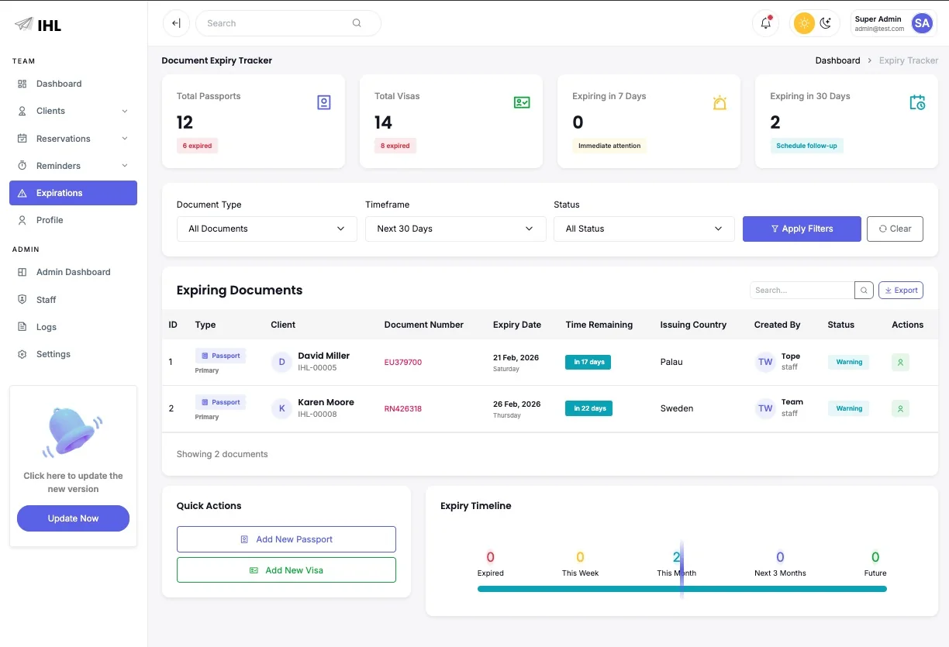This screenshot has width=949, height=647.
Task: Switch to dark mode moon toggle
Action: coord(826,23)
